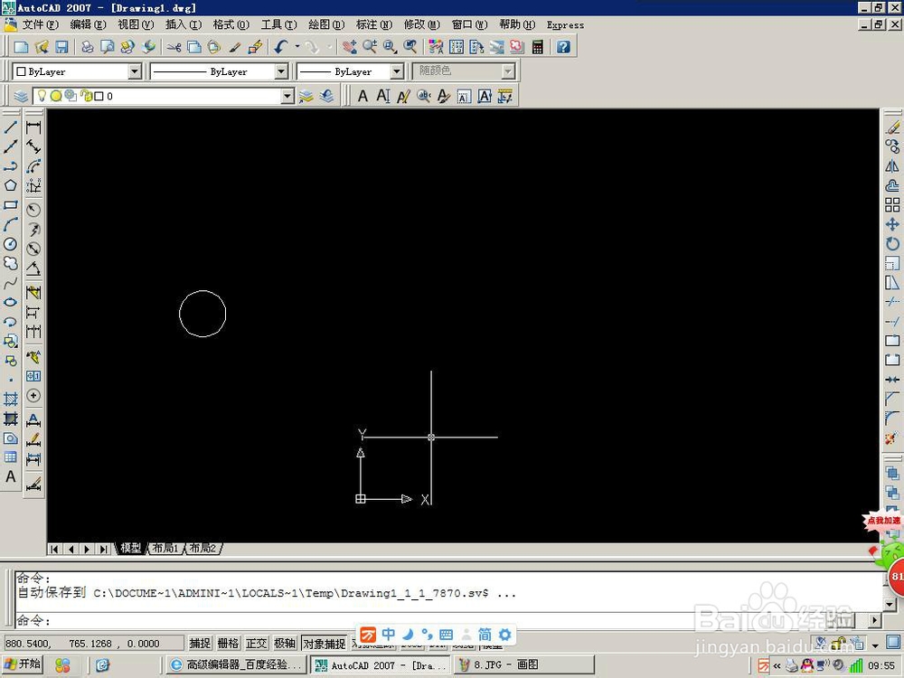Expand the ByLayer lineweight dropdown

pos(397,71)
